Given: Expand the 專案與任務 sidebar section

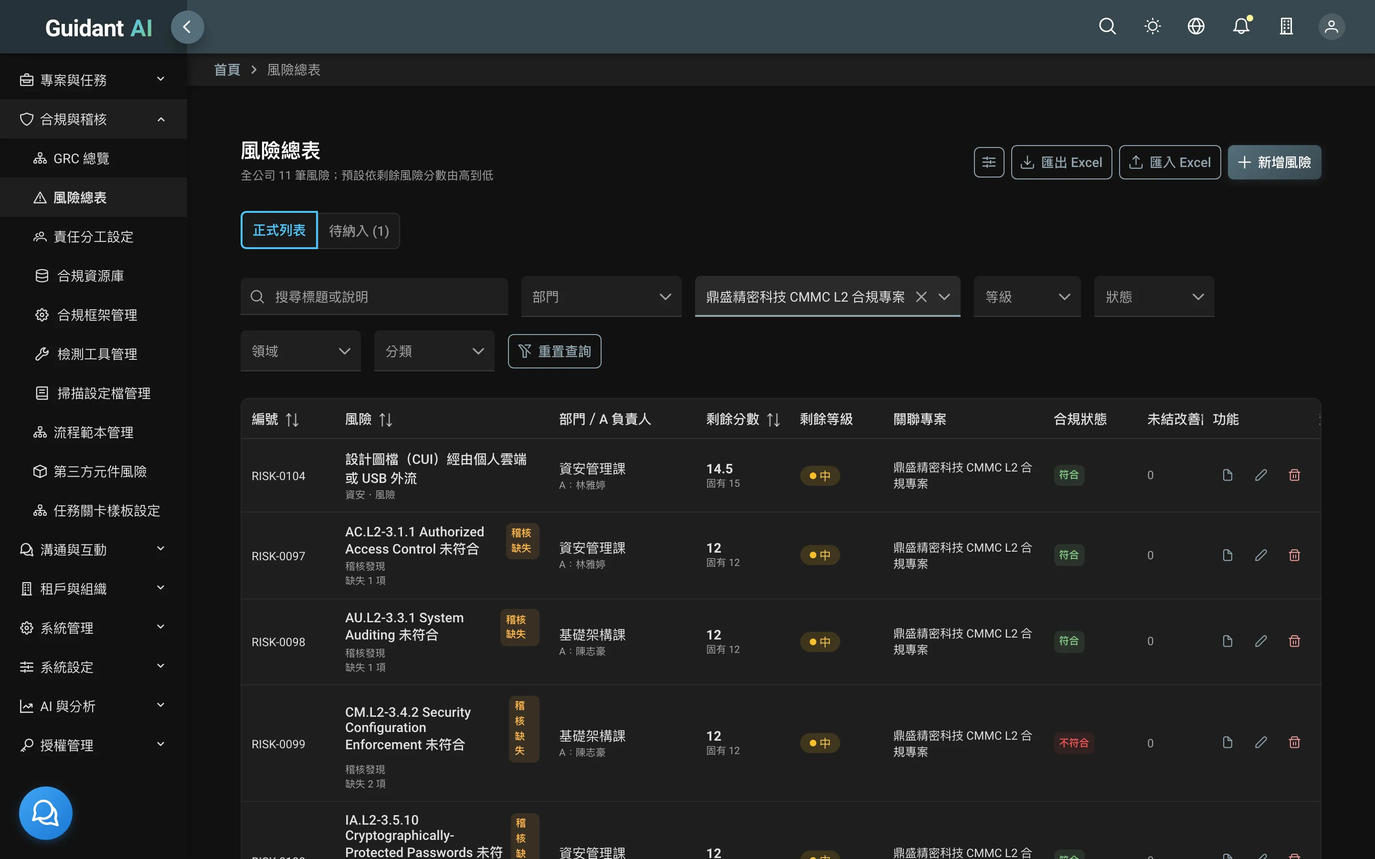Looking at the screenshot, I should 94,80.
